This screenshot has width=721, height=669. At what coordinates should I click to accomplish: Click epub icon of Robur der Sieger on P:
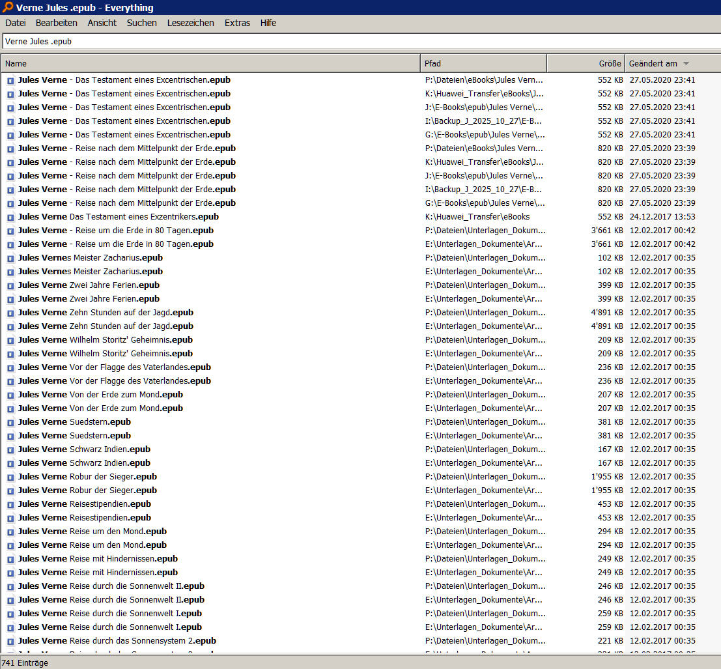coord(10,477)
